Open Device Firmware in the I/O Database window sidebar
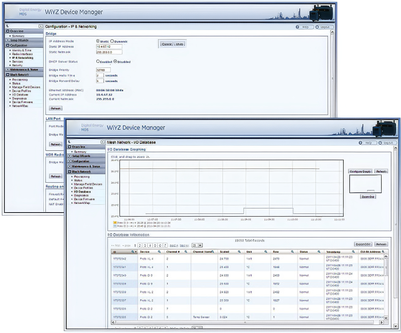The height and width of the screenshot is (333, 401). (x=84, y=199)
